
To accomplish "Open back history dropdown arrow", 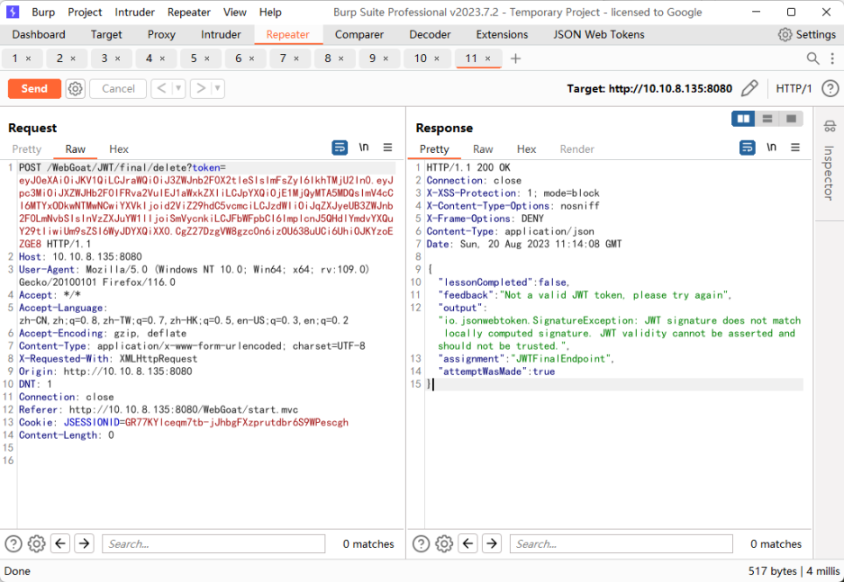I will (178, 89).
